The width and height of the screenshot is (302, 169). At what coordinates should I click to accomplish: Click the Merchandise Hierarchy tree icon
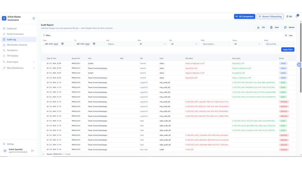[x=4, y=45]
